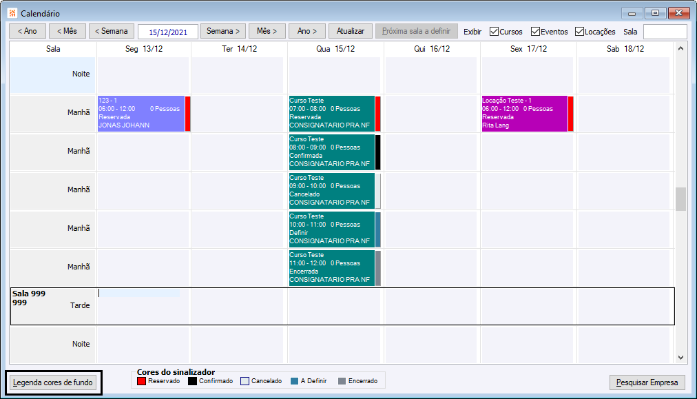Advance one month with Mês >

point(267,31)
